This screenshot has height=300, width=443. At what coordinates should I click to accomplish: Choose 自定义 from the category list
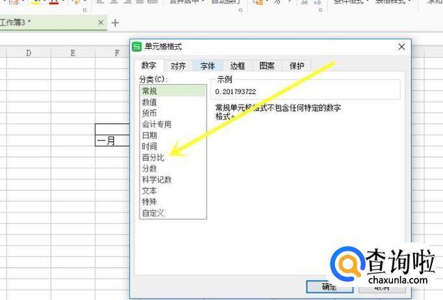click(x=153, y=213)
